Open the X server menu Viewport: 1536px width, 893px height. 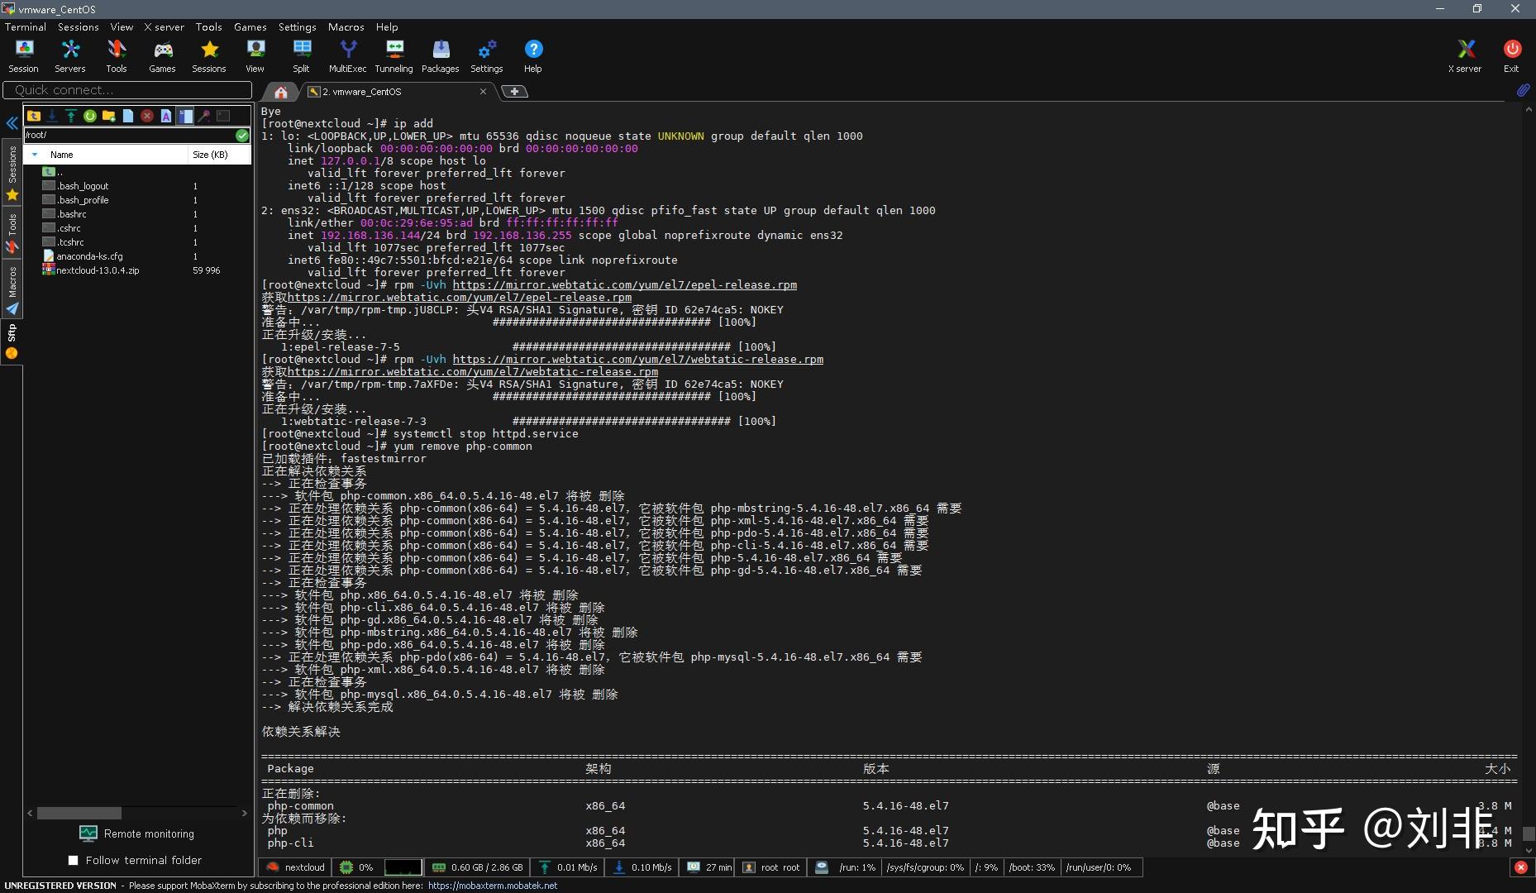coord(164,26)
